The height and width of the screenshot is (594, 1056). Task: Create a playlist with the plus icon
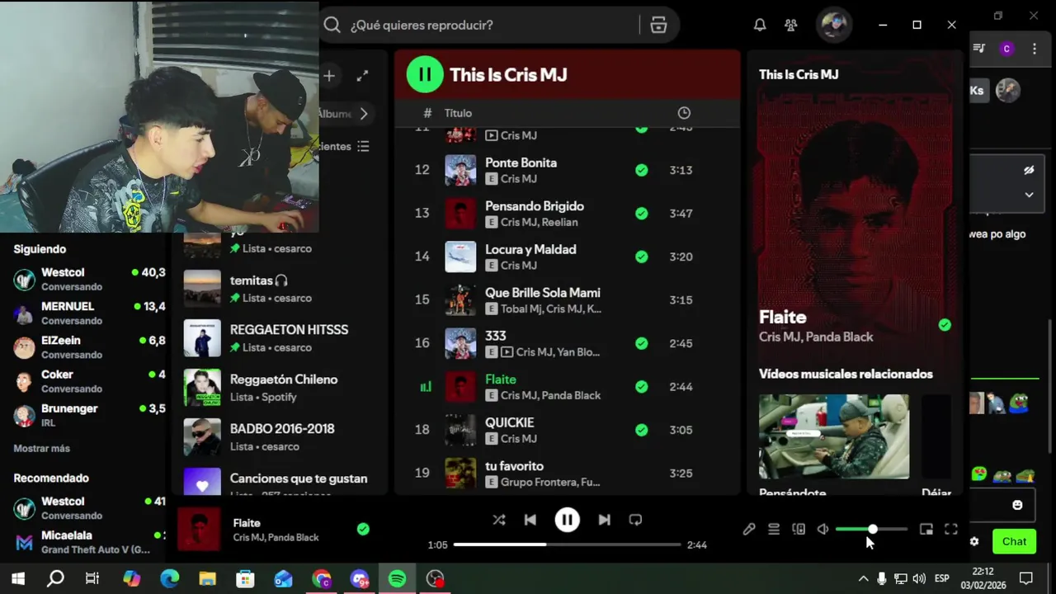(x=329, y=76)
